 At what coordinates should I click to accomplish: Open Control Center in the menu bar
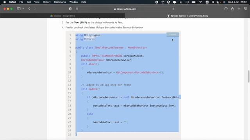pos(218,2)
